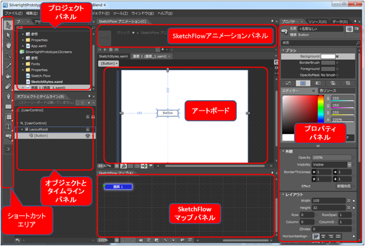Toggle visibility eye for [Button] row
Image resolution: width=365 pixels, height=246 pixels.
(88, 136)
